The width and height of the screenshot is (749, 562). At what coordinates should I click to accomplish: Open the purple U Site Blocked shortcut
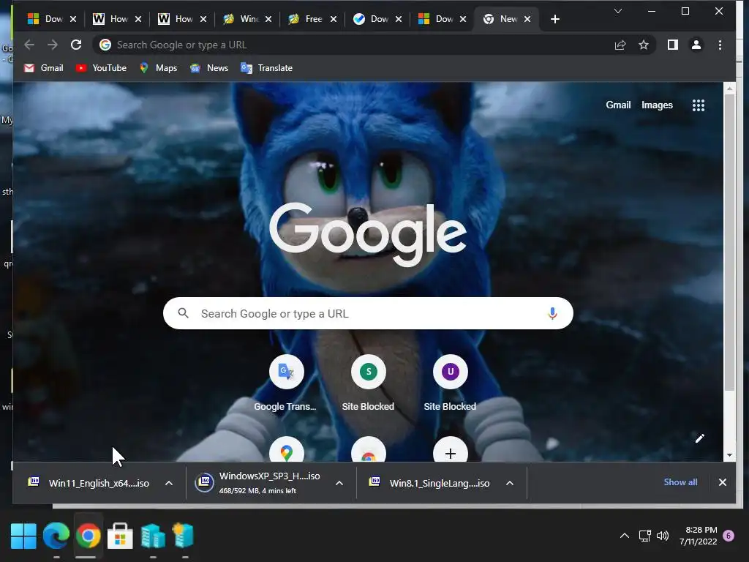click(x=450, y=372)
